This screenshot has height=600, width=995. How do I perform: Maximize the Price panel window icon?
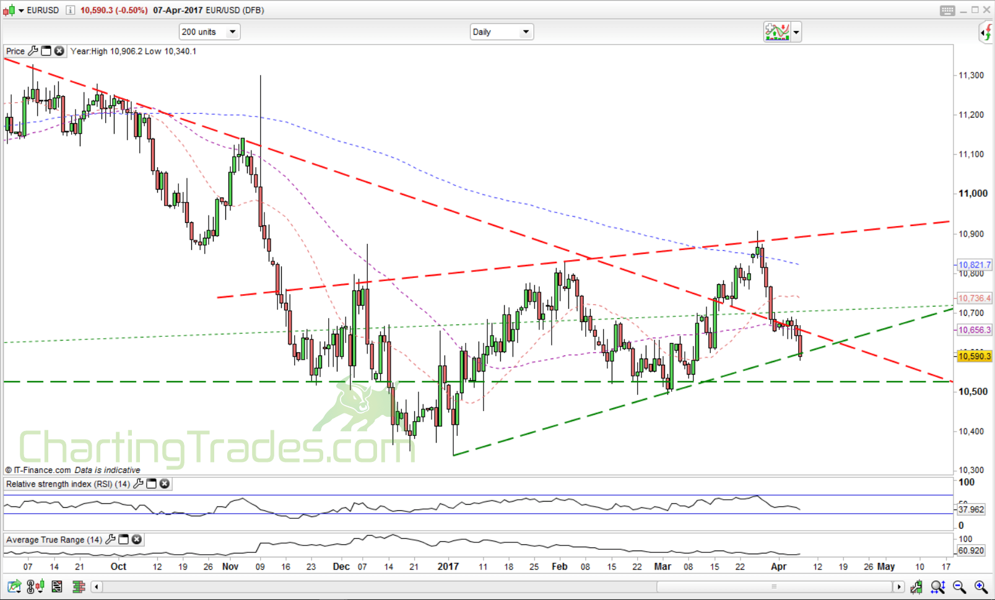(x=46, y=51)
